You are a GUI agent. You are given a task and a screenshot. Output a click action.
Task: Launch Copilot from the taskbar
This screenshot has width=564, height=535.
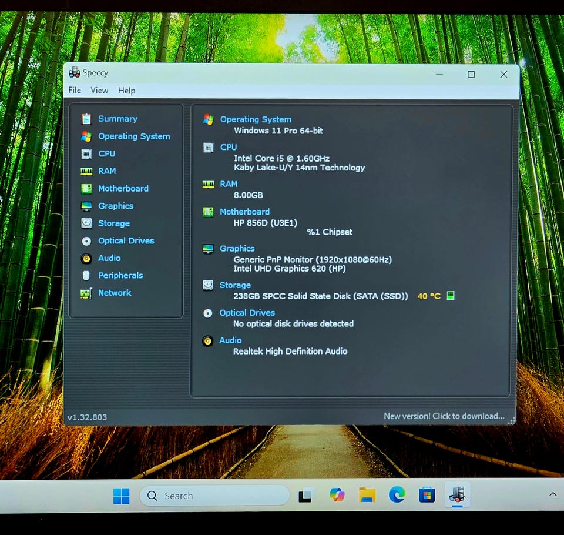point(337,496)
